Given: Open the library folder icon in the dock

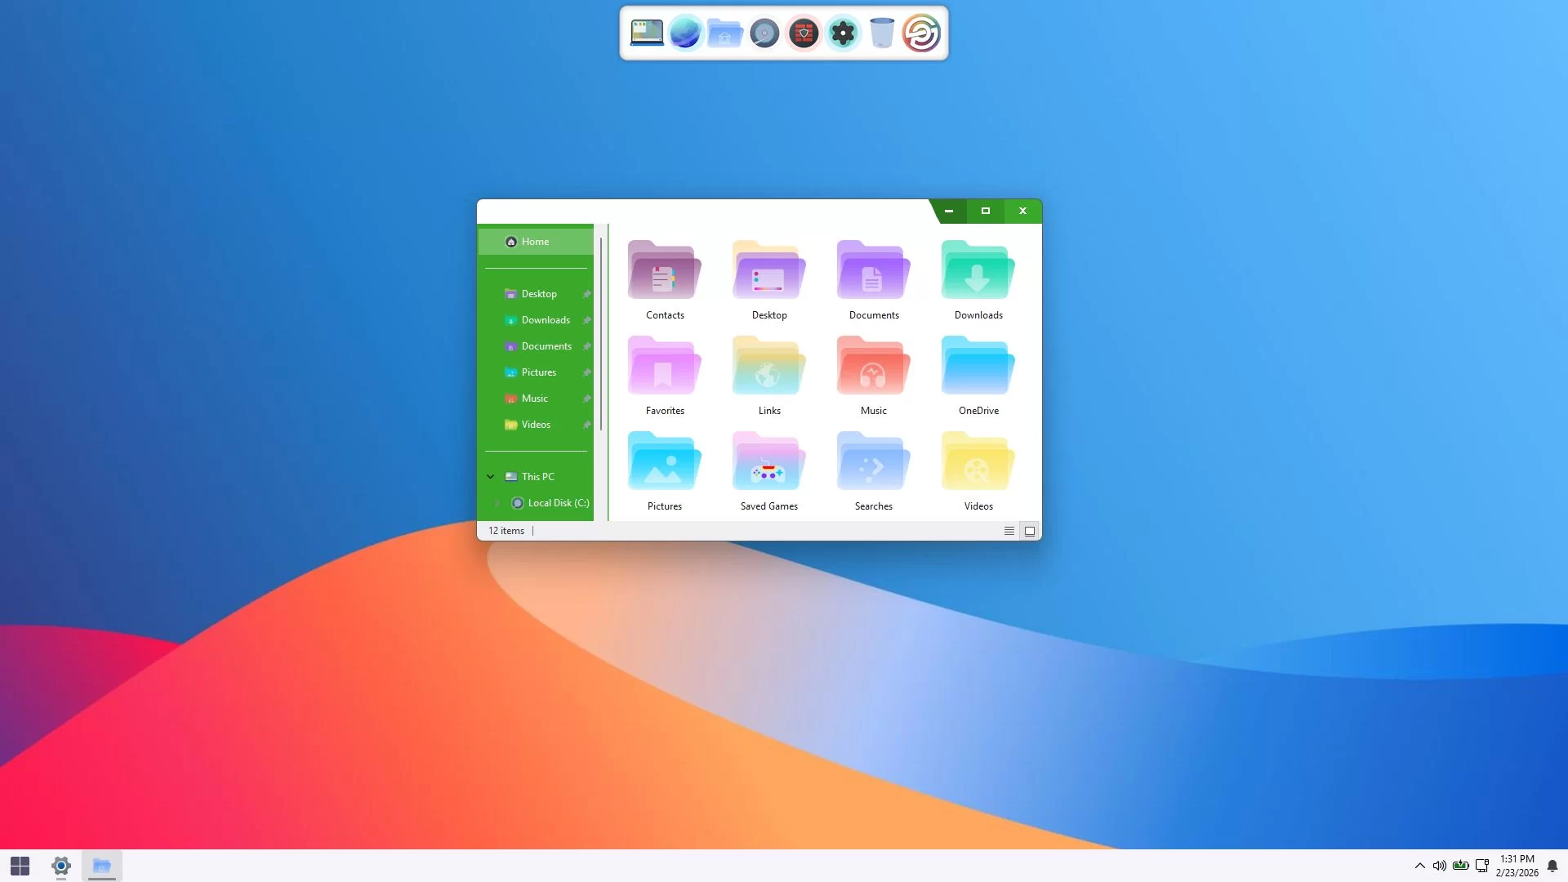Looking at the screenshot, I should coord(724,33).
